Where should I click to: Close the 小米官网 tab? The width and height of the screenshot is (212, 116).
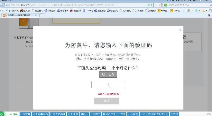click(x=36, y=15)
